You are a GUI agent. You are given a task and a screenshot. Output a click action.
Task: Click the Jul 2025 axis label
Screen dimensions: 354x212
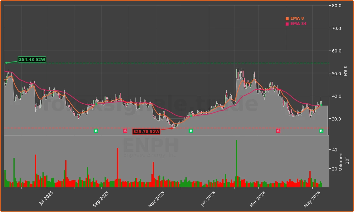coord(46,198)
